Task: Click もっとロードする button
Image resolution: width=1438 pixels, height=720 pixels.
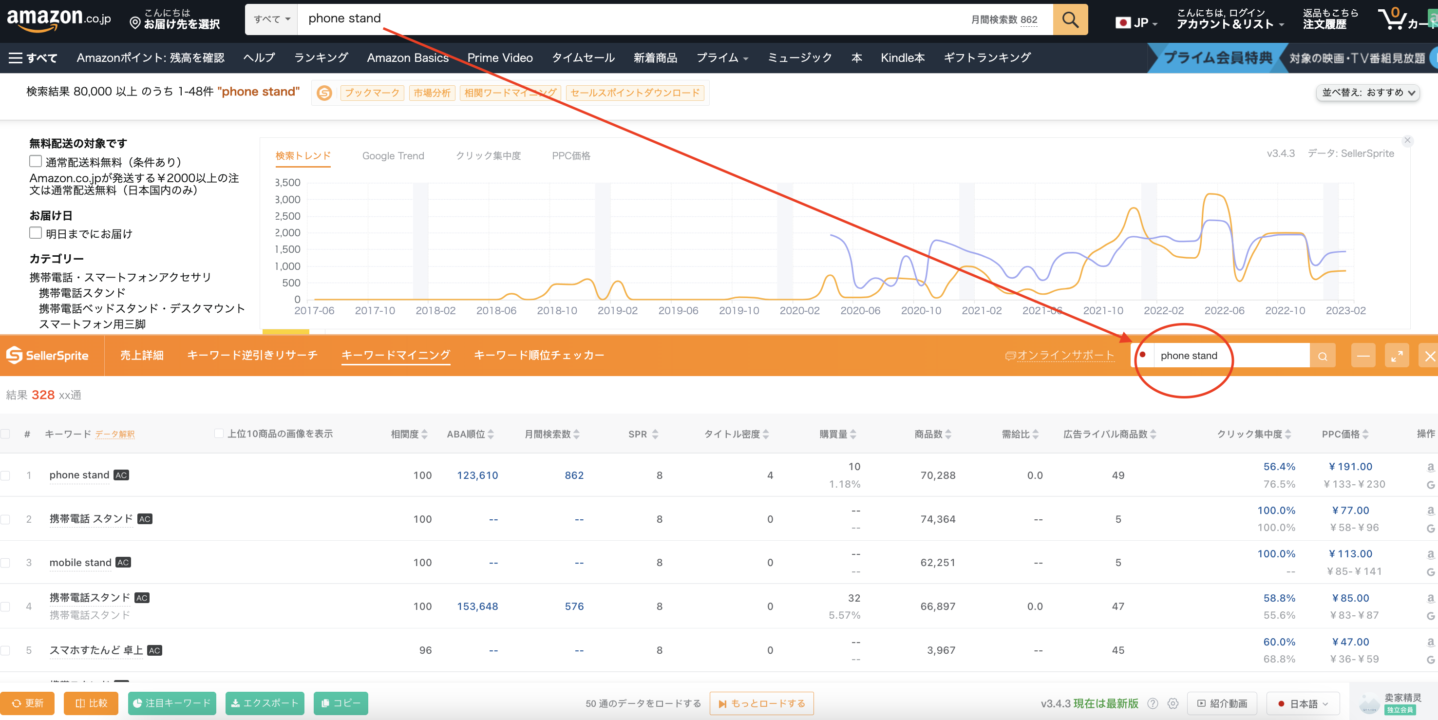Action: 761,703
